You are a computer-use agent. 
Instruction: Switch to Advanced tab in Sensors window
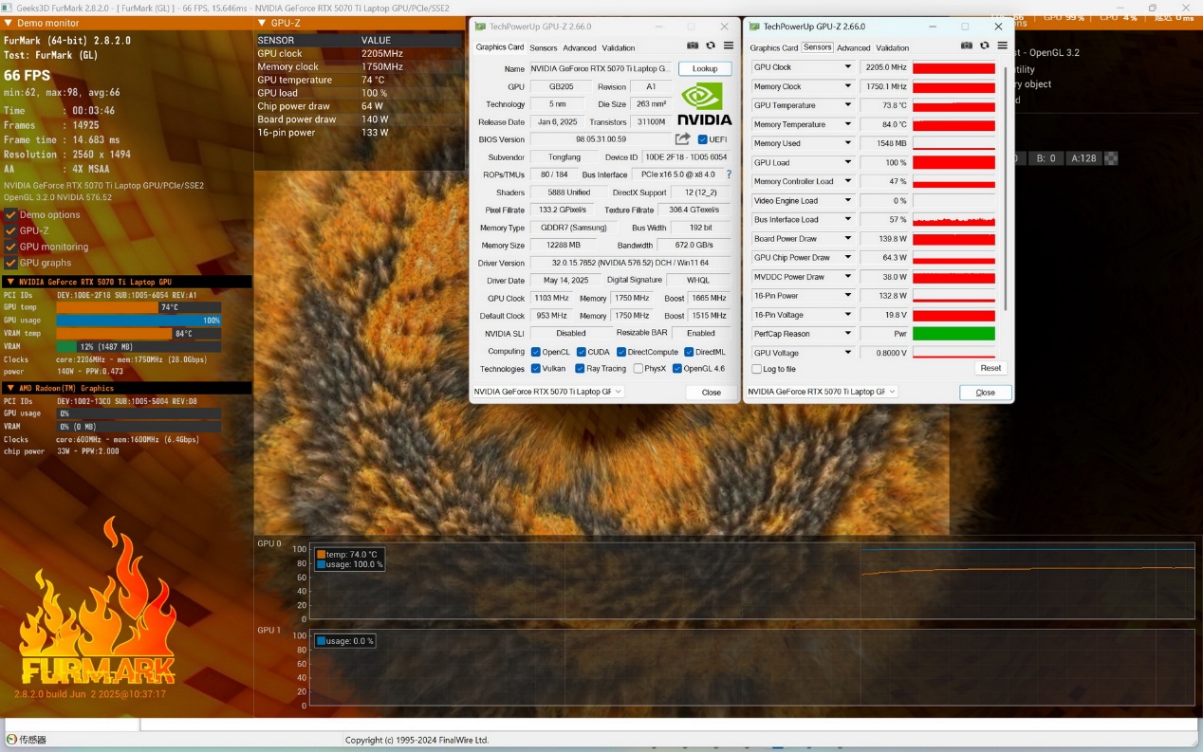pos(854,47)
